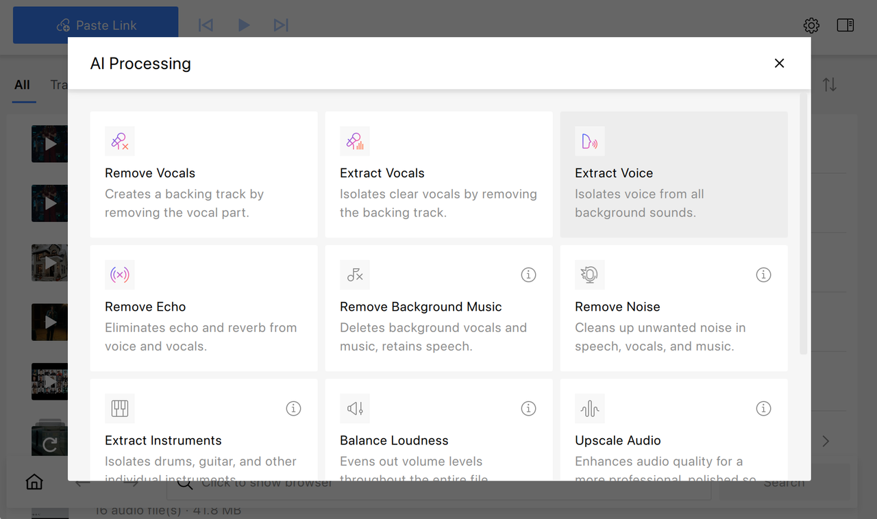
Task: Click the Remove Vocals microphone icon
Action: 120,141
